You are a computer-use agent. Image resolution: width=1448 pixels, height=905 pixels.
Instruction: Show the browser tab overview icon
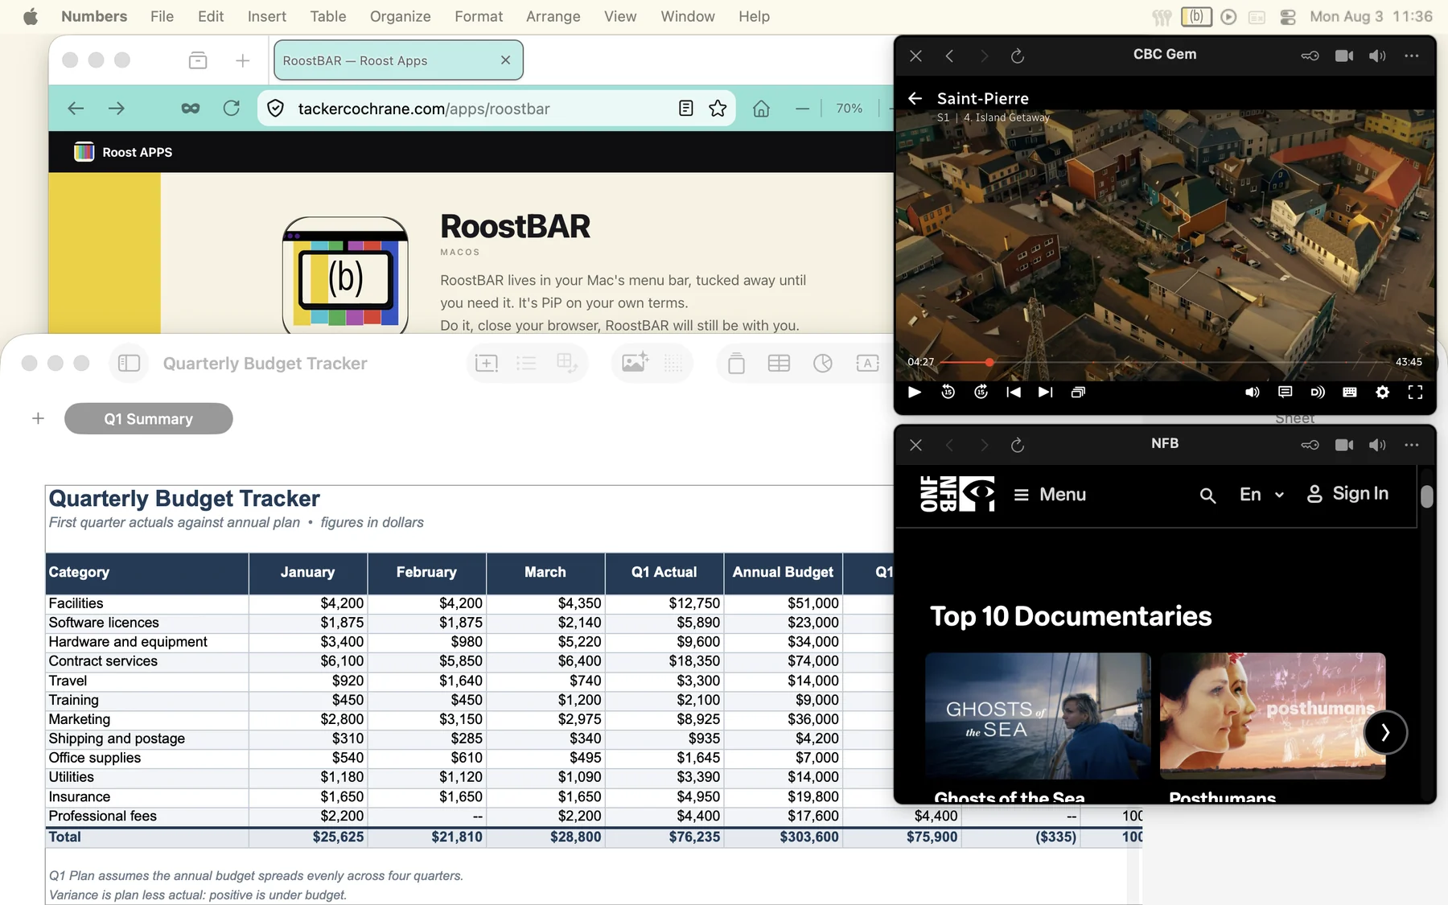point(198,60)
